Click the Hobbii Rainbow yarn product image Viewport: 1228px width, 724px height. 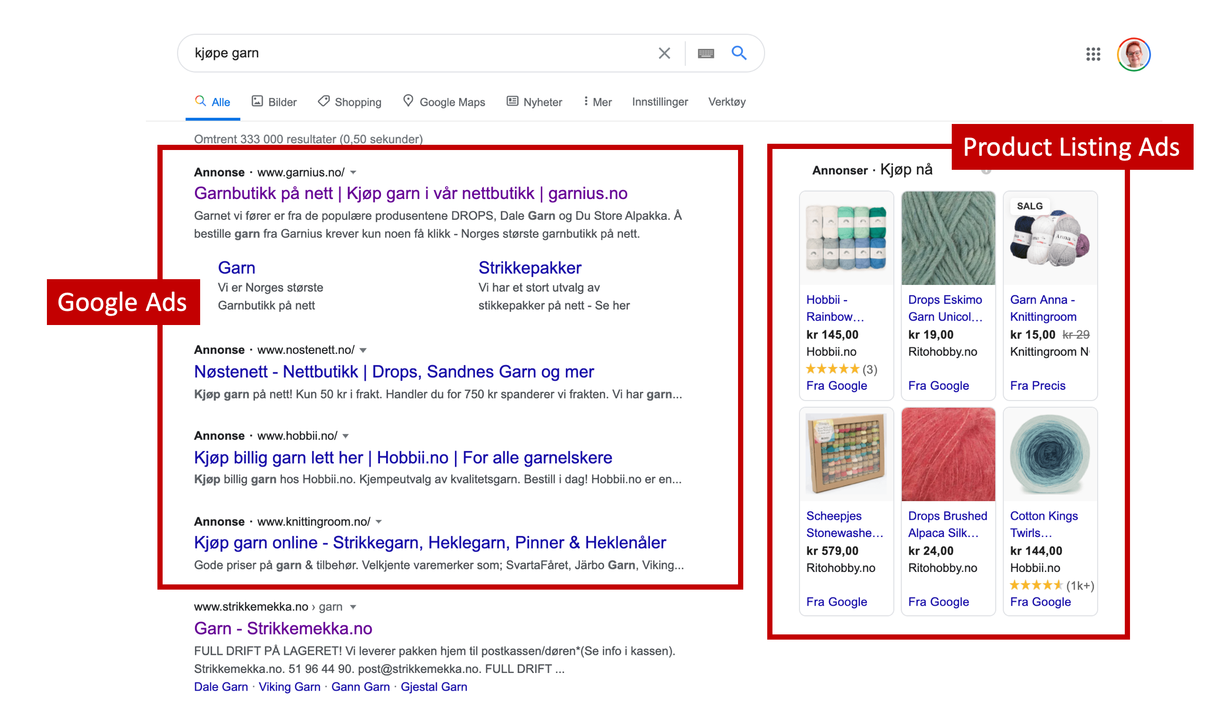pyautogui.click(x=846, y=238)
